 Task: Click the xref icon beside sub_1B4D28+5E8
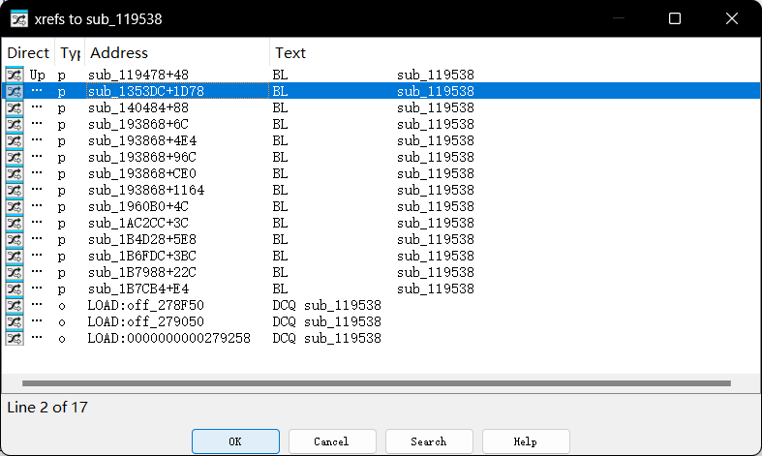(15, 239)
